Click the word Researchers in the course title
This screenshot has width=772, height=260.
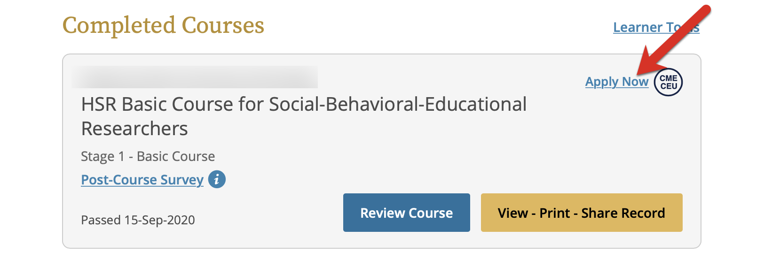point(134,129)
